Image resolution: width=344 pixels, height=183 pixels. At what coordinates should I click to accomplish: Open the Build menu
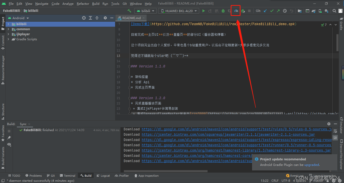pyautogui.click(x=96, y=4)
